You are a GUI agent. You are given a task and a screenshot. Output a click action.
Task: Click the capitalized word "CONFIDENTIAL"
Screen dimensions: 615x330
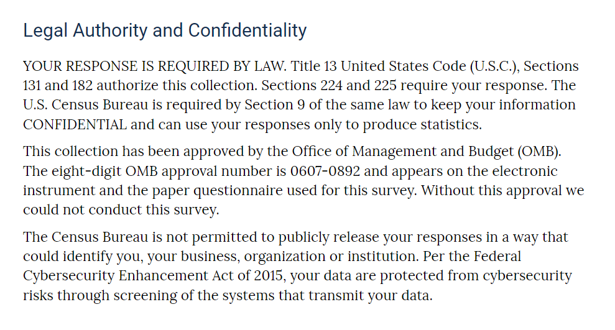75,124
